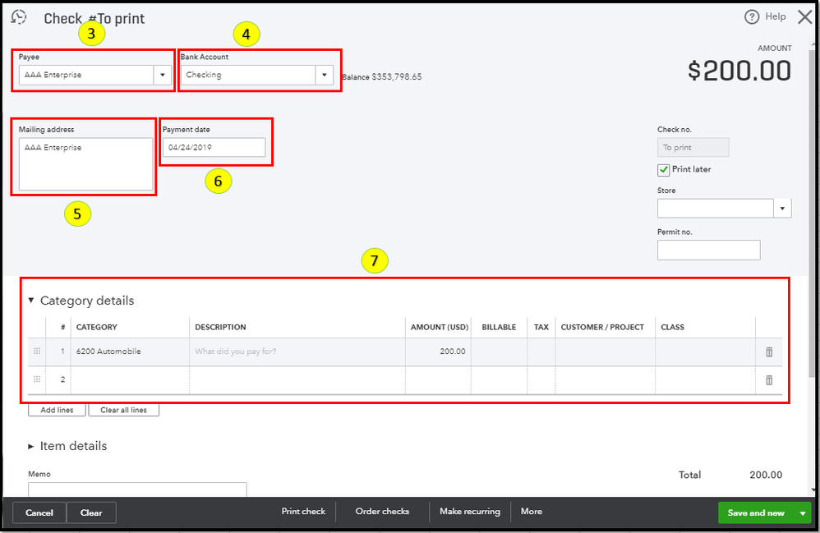This screenshot has height=533, width=820.
Task: Delete category line 1 with the trash icon
Action: coord(769,352)
